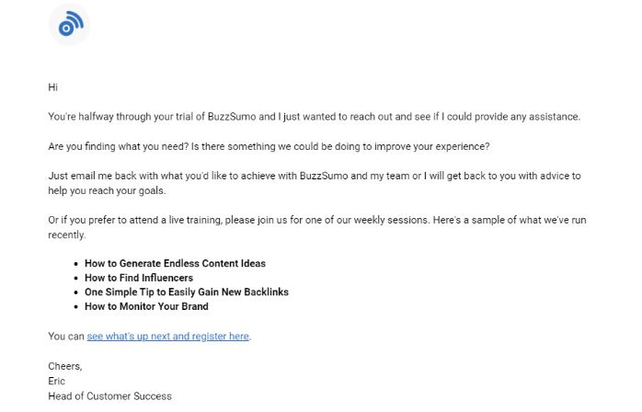
Task: Select 'How to Find Influencers' item
Action: point(139,278)
